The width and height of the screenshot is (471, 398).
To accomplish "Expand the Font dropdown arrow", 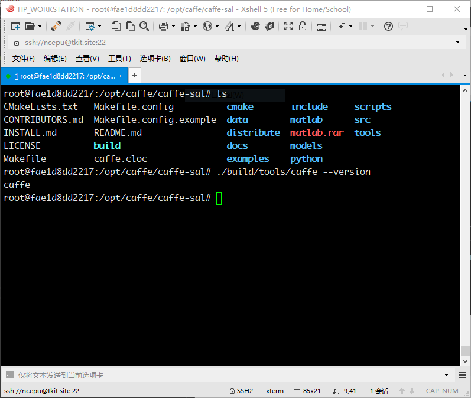I will (239, 27).
